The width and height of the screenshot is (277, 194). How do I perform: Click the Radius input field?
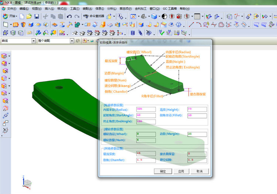click(146, 109)
